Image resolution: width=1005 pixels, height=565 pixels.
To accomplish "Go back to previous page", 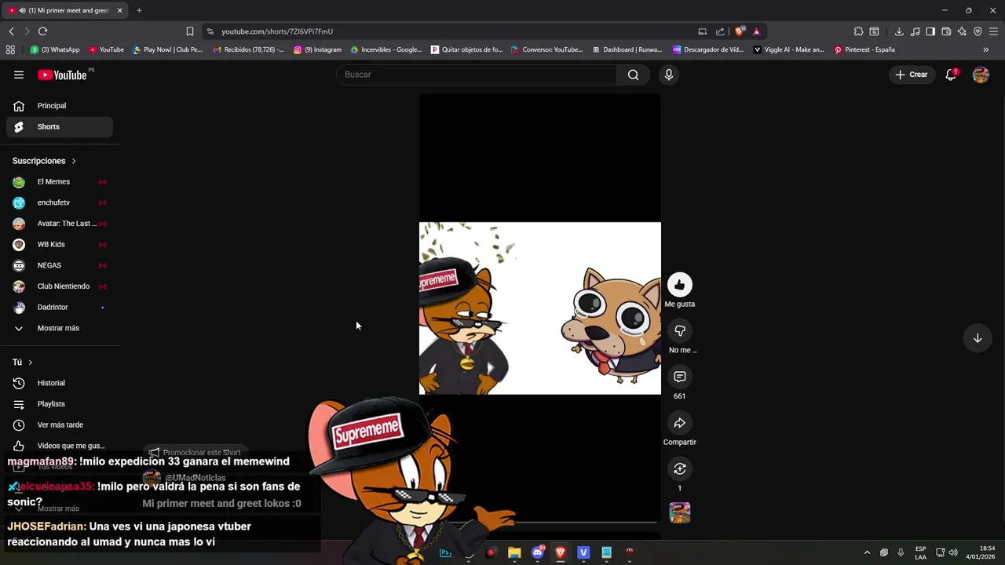I will tap(11, 31).
